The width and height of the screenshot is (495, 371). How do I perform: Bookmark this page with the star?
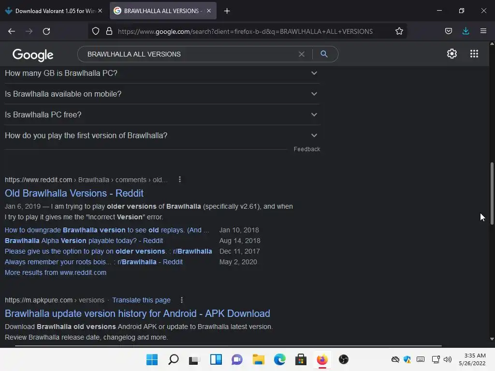(399, 31)
